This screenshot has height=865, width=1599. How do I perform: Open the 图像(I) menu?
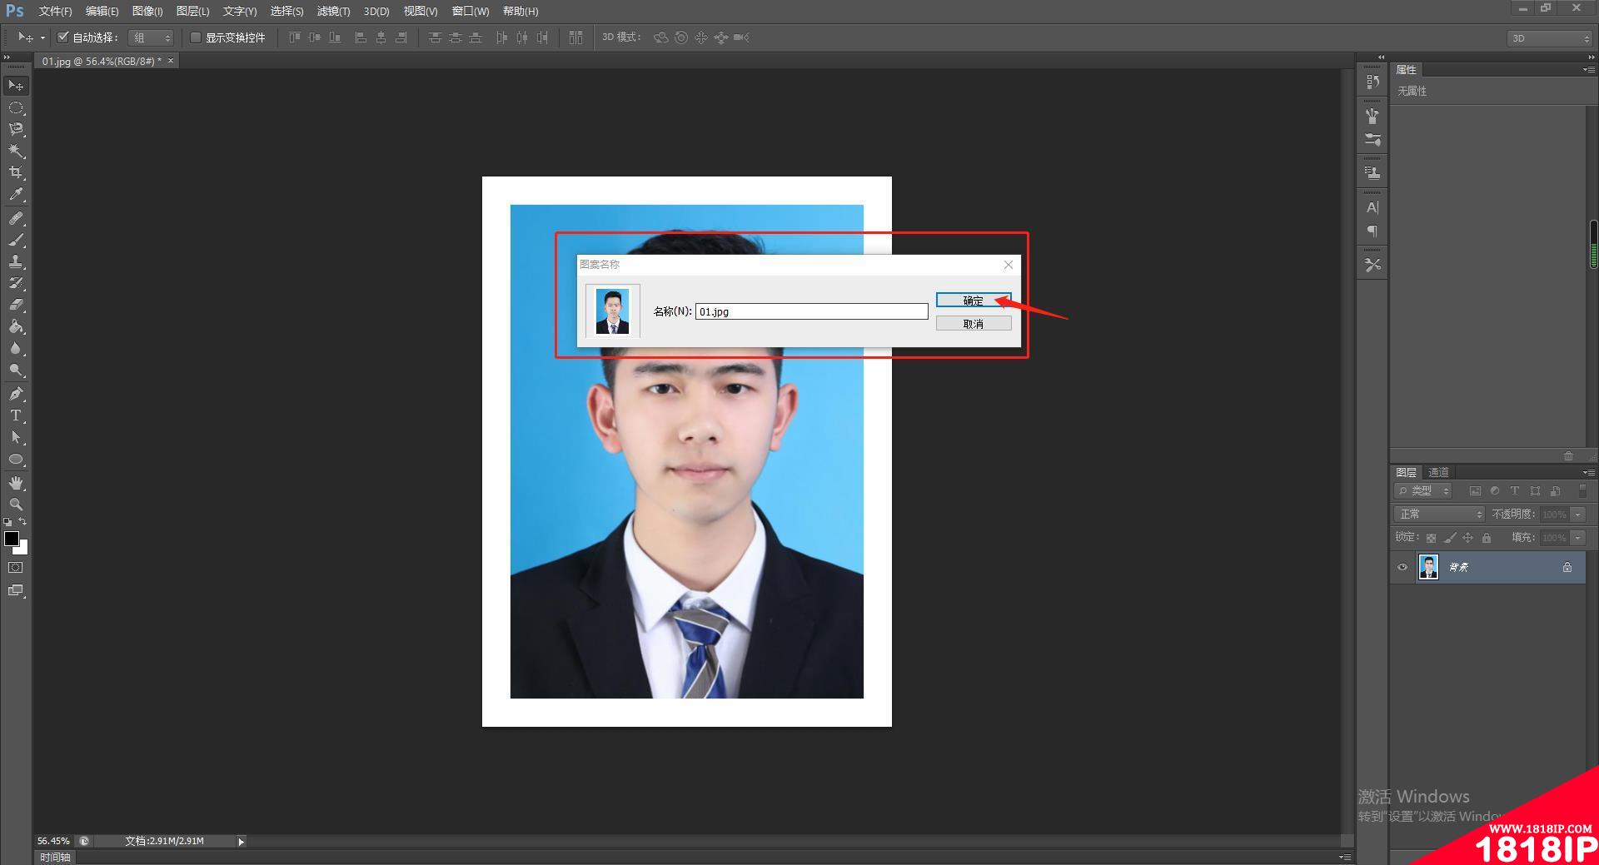147,11
